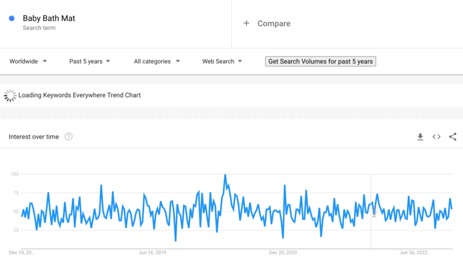Click the Dec 20, 2020 axis label
Image resolution: width=463 pixels, height=279 pixels.
(284, 252)
